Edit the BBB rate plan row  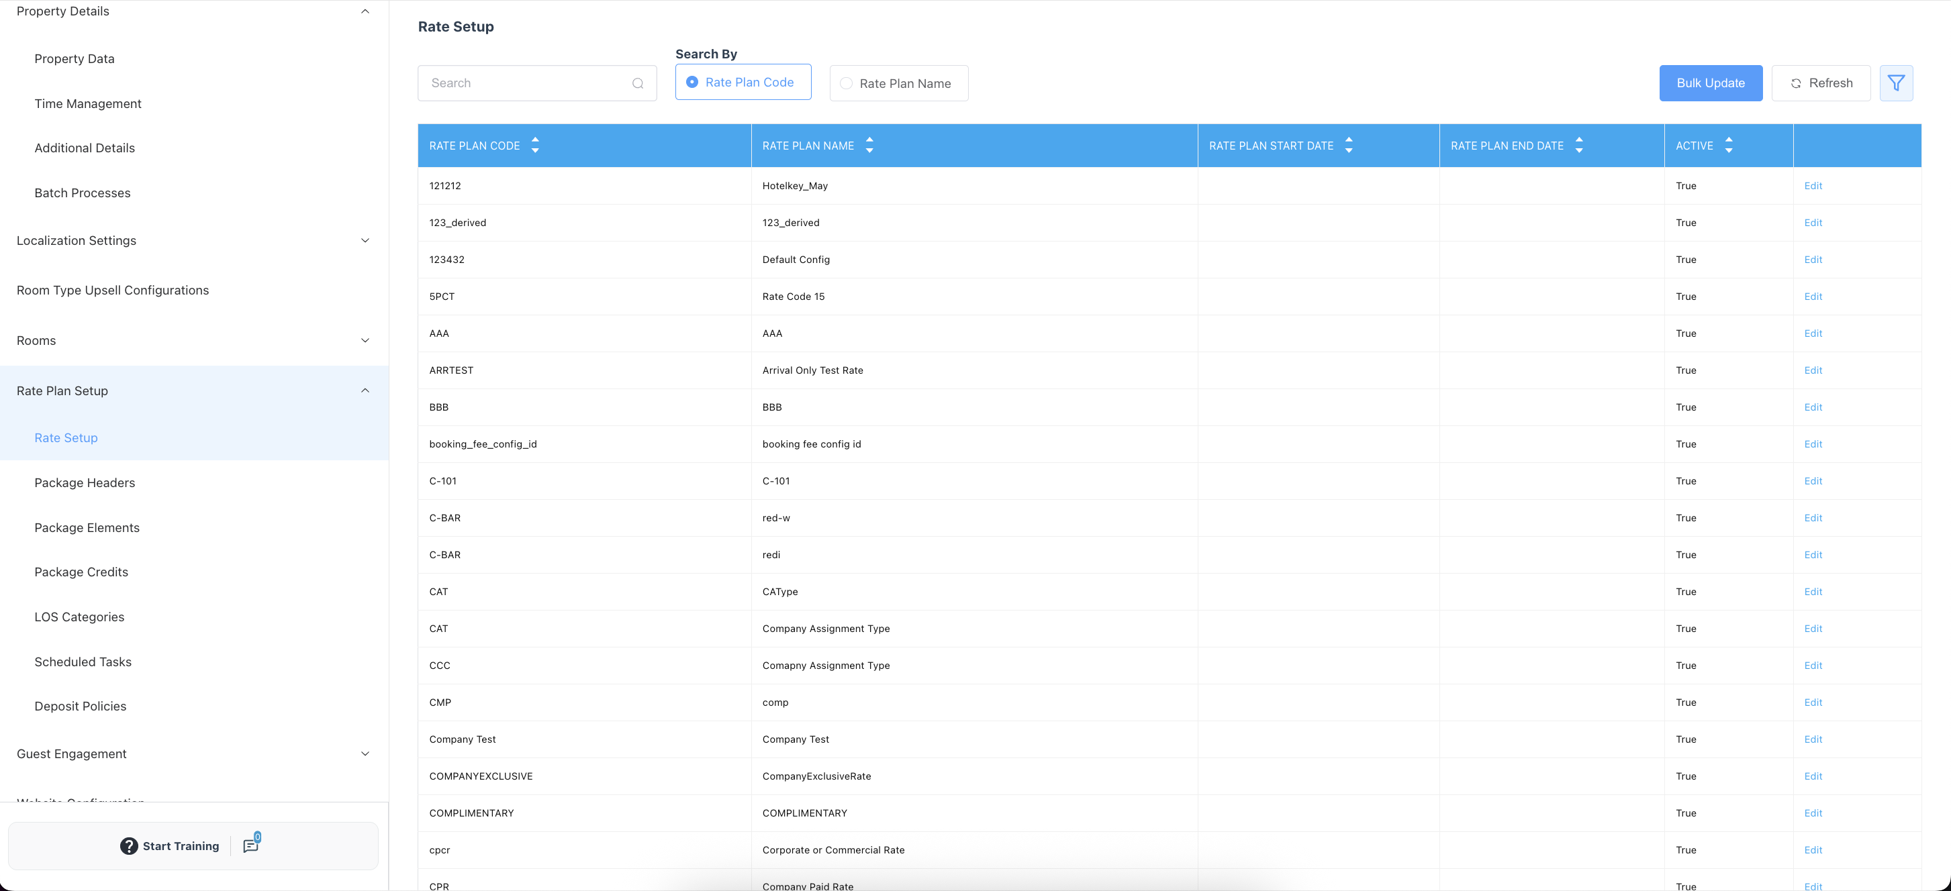point(1813,407)
